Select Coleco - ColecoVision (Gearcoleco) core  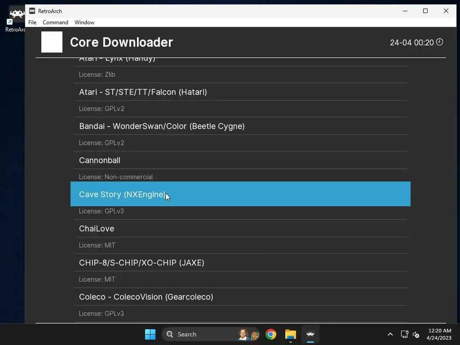pos(241,296)
